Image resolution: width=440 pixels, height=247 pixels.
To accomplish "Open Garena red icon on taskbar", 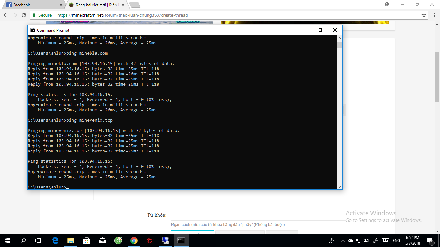I will 149,240.
